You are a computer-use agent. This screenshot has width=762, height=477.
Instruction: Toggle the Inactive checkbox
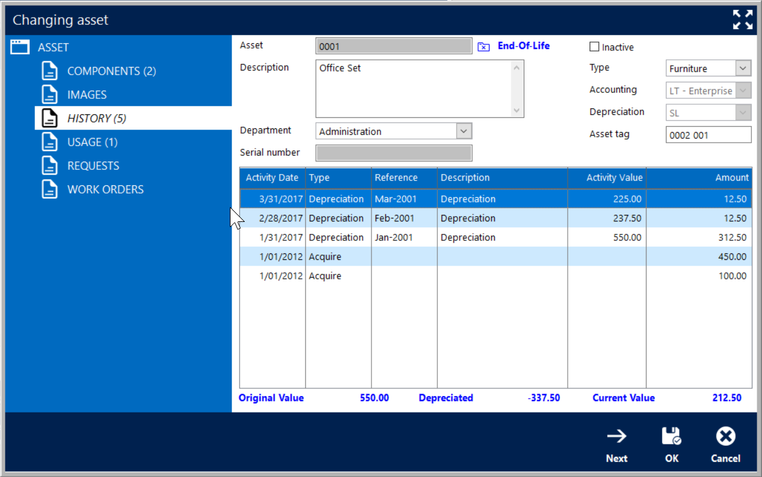pos(594,47)
